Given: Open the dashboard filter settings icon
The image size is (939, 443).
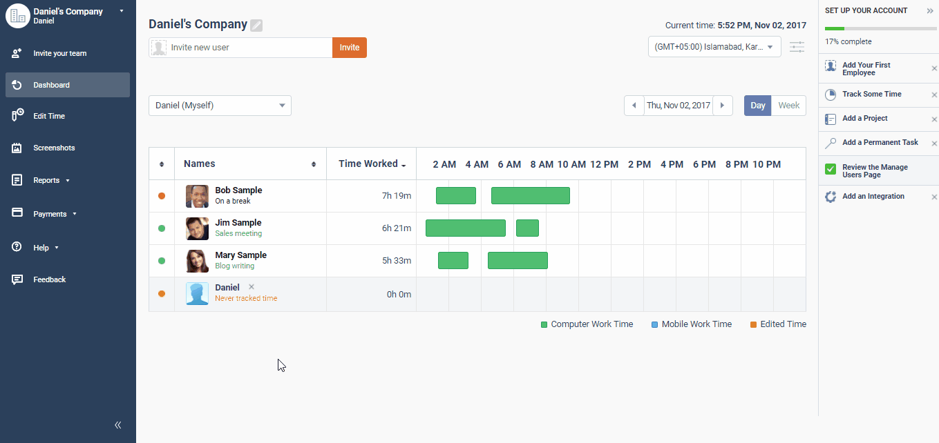Looking at the screenshot, I should (x=797, y=47).
